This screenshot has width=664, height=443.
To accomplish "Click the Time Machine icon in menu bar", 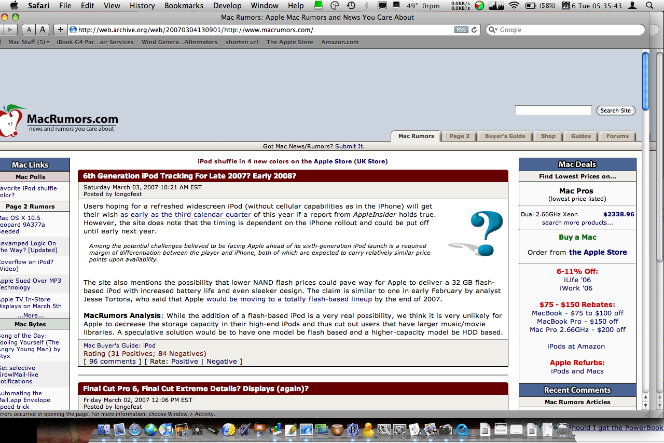I will pyautogui.click(x=351, y=6).
